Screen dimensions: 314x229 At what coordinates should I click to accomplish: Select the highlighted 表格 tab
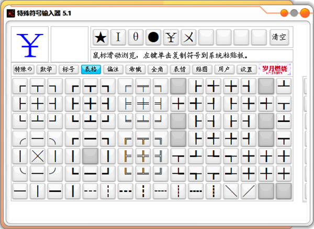click(91, 69)
